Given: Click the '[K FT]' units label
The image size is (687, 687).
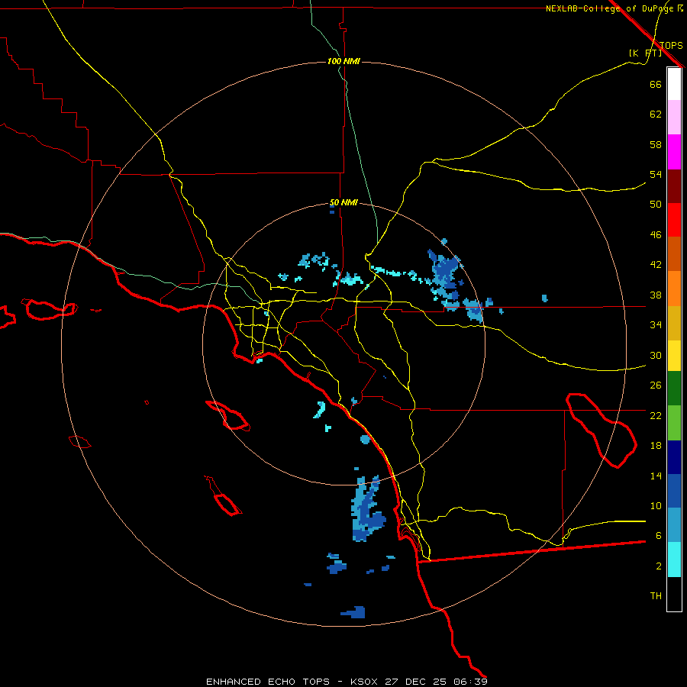Looking at the screenshot, I should (645, 53).
